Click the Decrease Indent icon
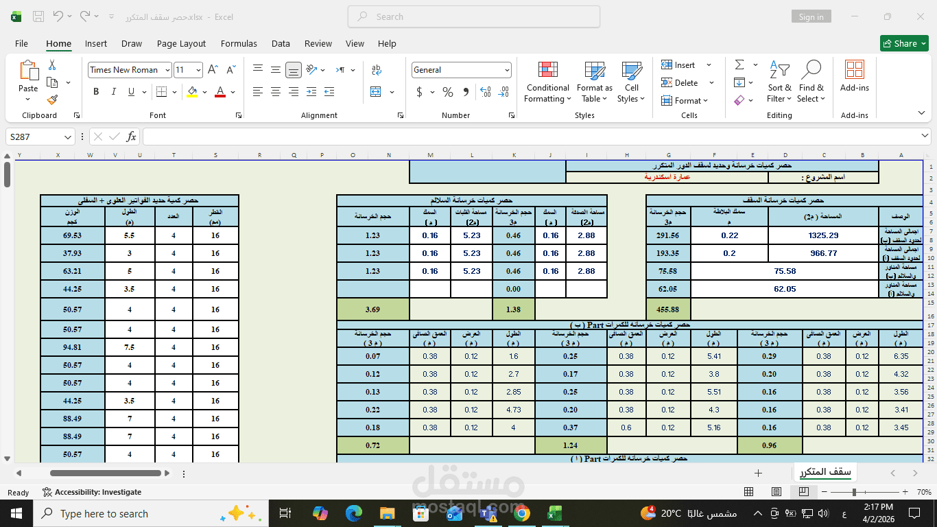The image size is (937, 527). click(x=311, y=91)
